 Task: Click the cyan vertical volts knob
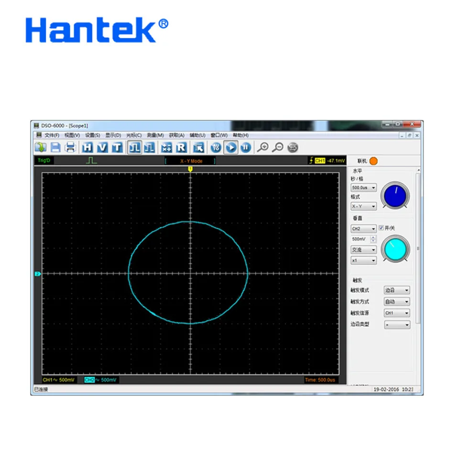click(395, 249)
